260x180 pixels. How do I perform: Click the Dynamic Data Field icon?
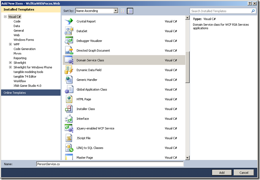point(69,70)
